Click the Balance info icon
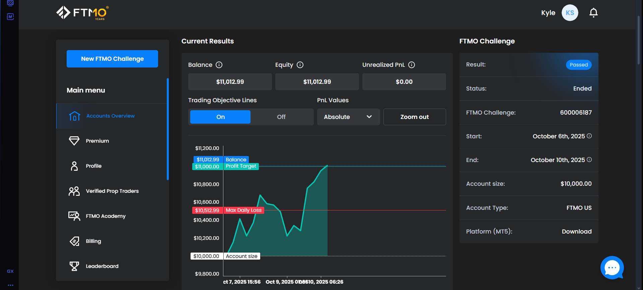The image size is (643, 290). tap(219, 65)
